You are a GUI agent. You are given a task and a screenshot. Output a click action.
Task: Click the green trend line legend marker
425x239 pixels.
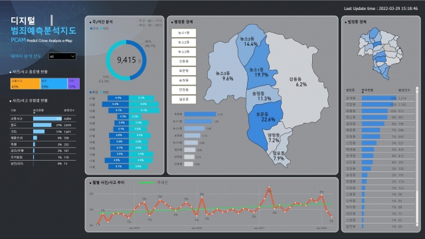coord(146,183)
